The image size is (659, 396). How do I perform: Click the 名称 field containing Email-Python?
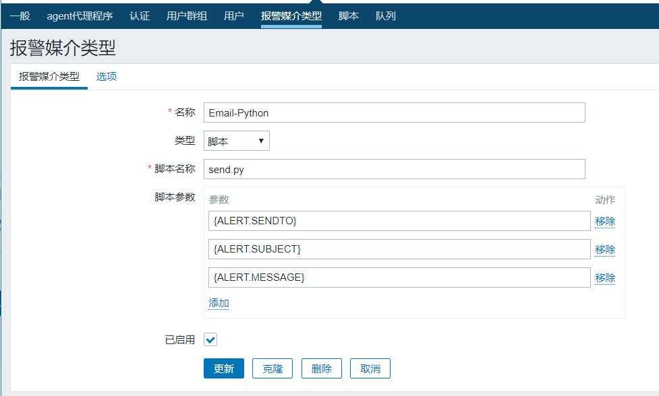pos(394,112)
